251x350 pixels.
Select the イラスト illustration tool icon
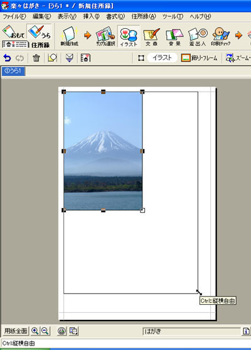tap(129, 36)
